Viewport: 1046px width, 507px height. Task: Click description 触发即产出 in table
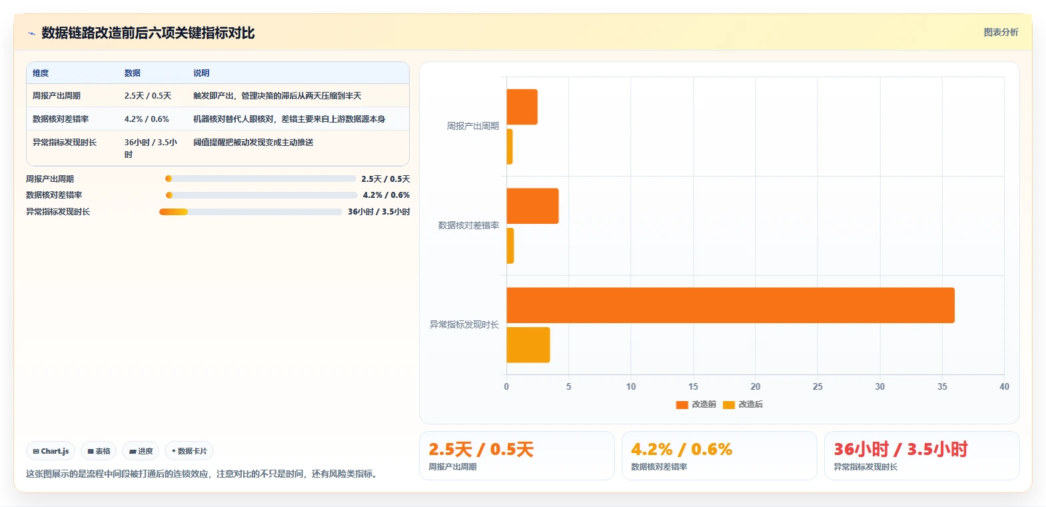click(277, 96)
